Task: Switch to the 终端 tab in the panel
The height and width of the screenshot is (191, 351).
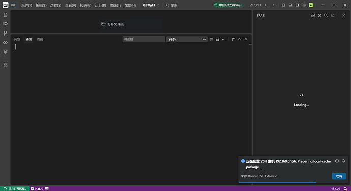Action: coord(40,39)
